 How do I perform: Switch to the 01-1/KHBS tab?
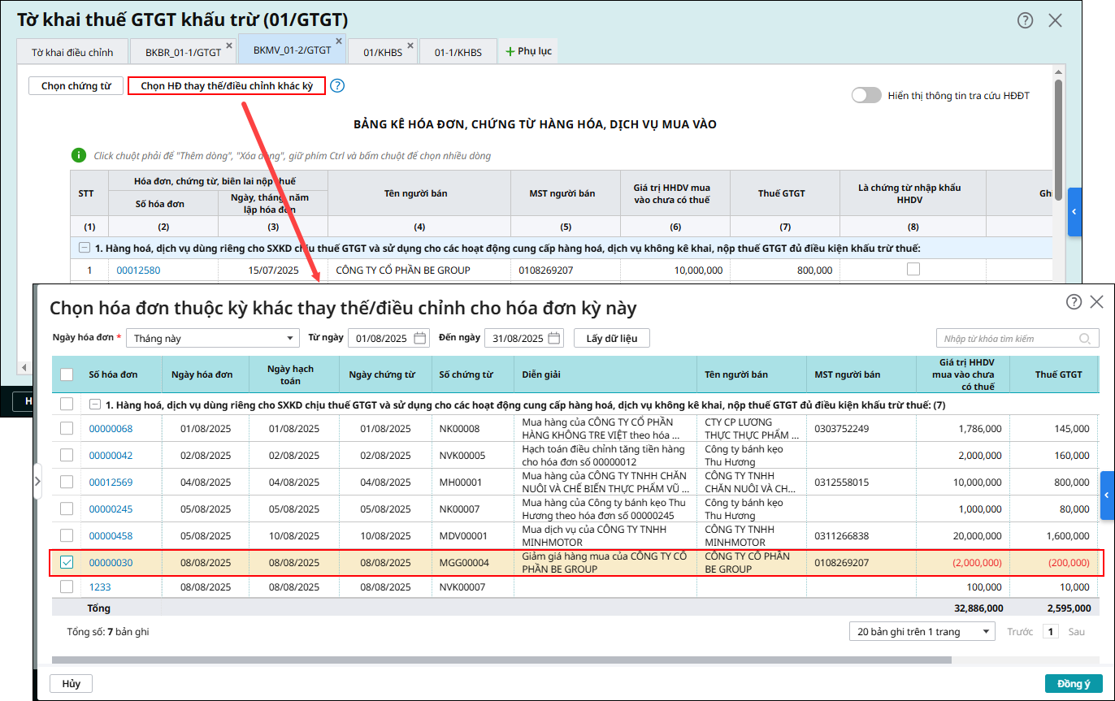point(458,52)
